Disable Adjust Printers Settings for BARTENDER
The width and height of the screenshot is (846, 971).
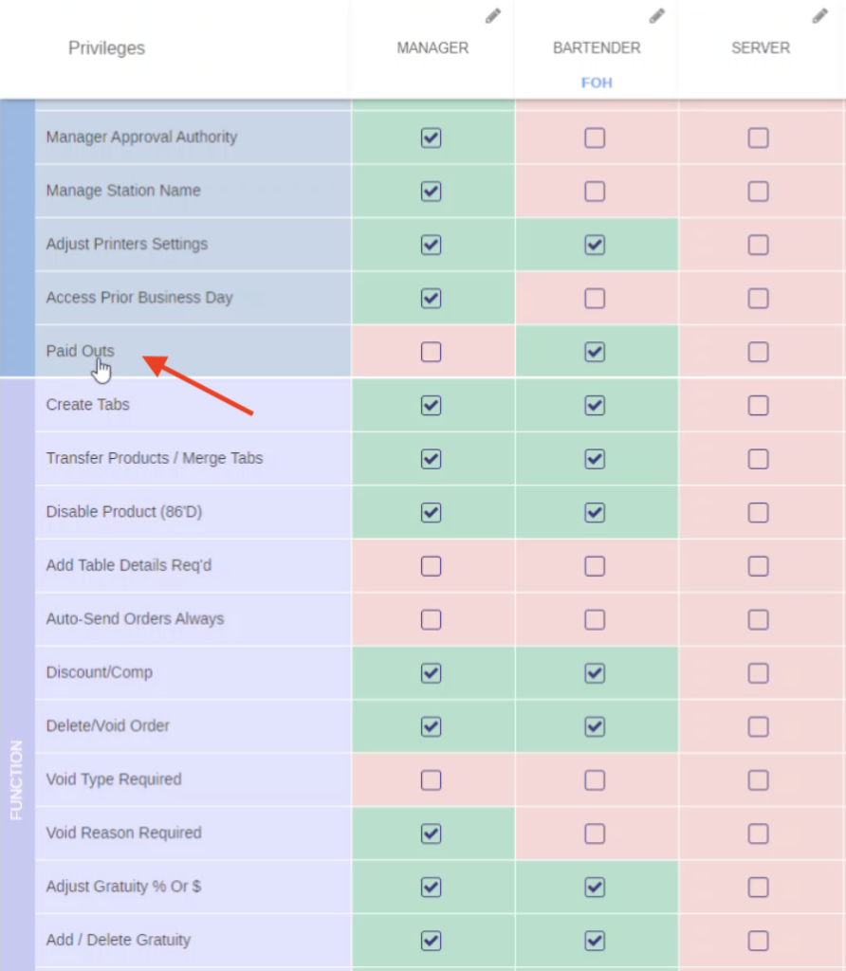tap(595, 244)
